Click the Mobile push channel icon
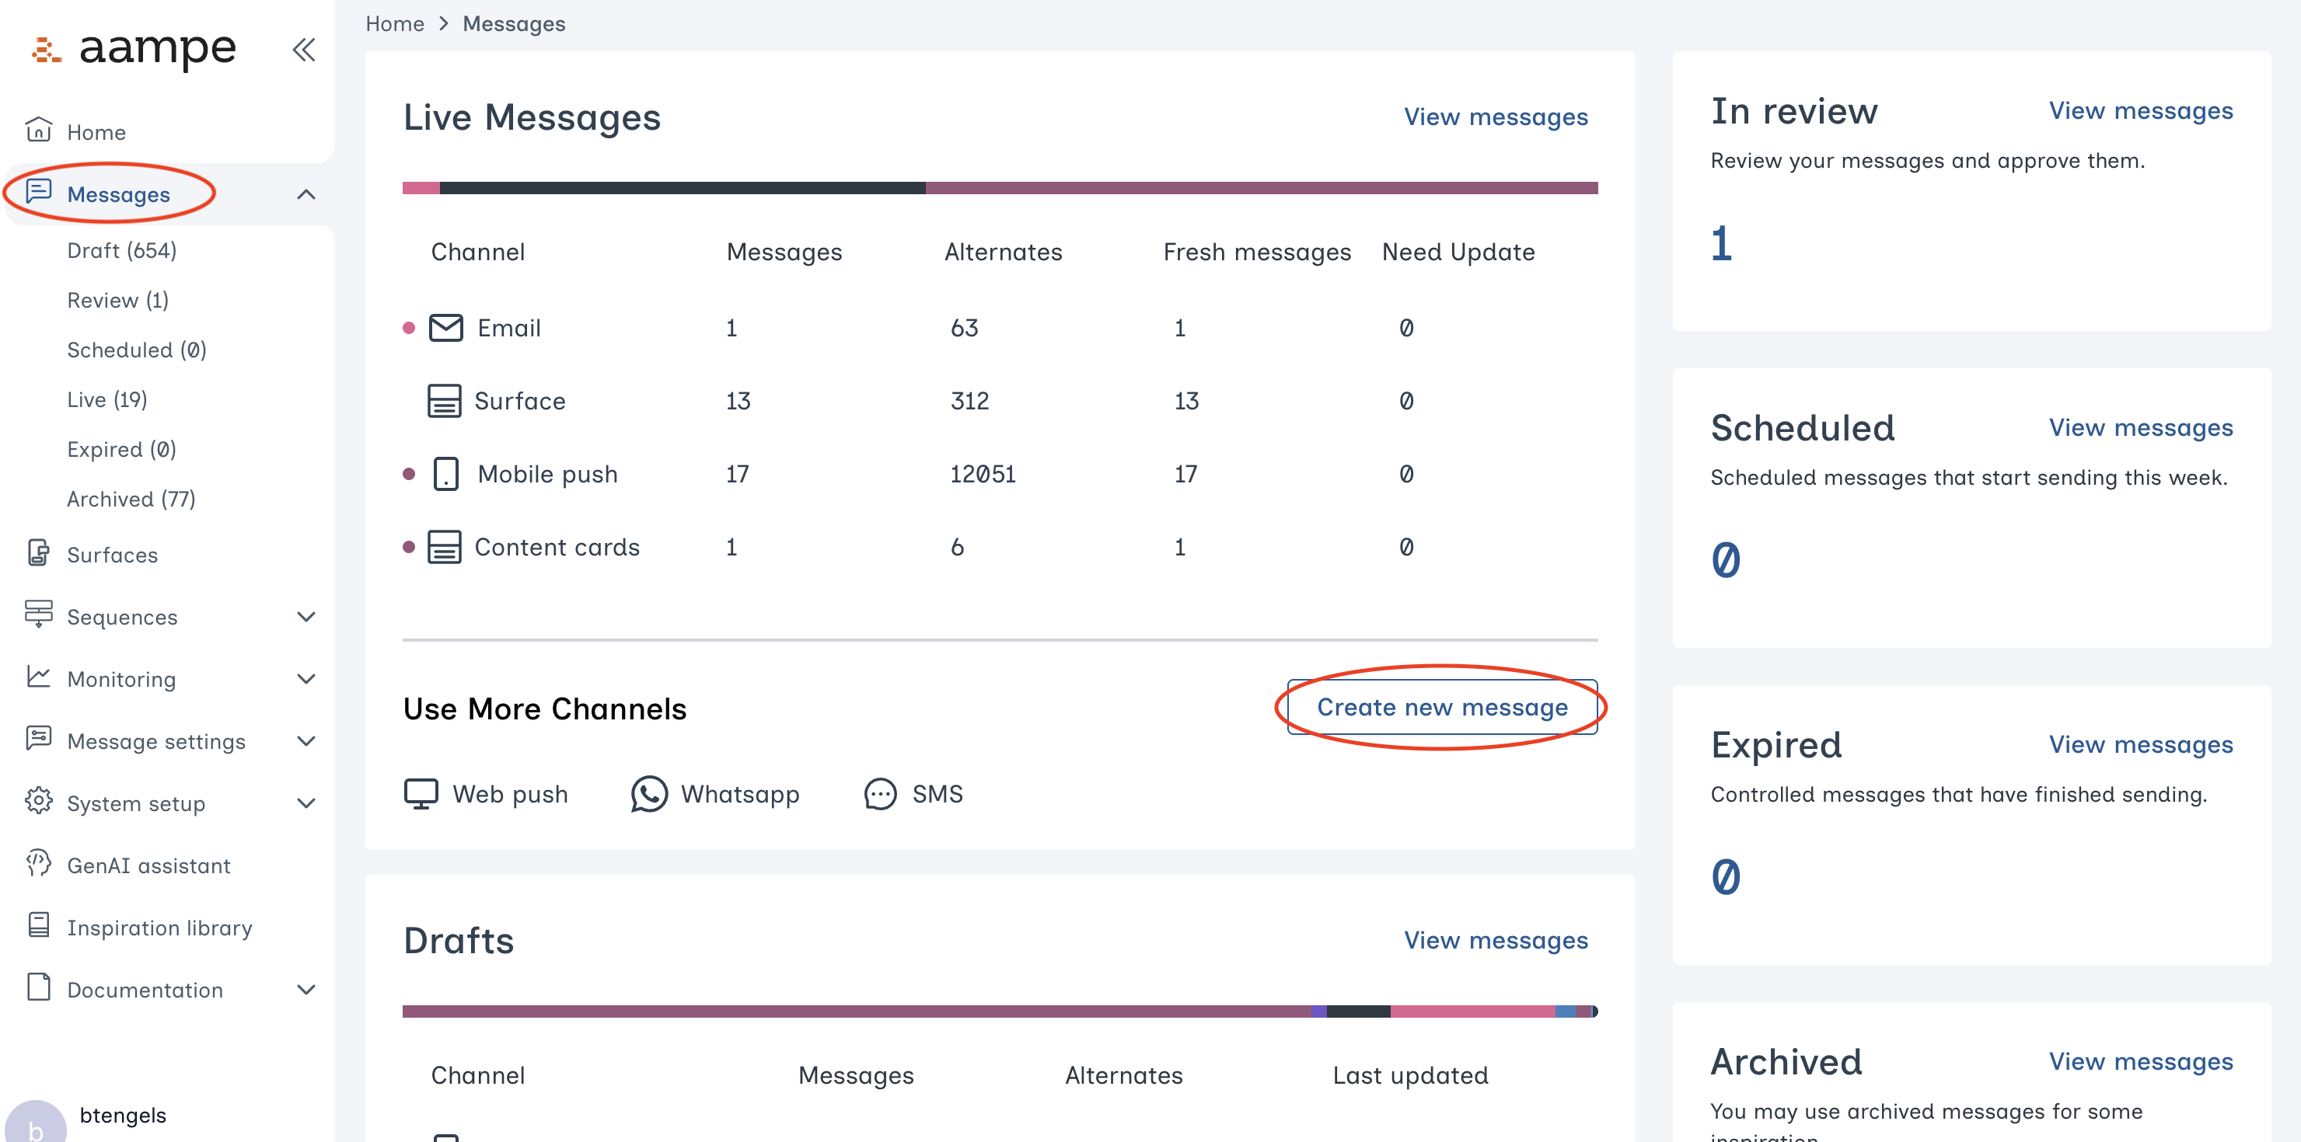The height and width of the screenshot is (1142, 2301). click(445, 473)
